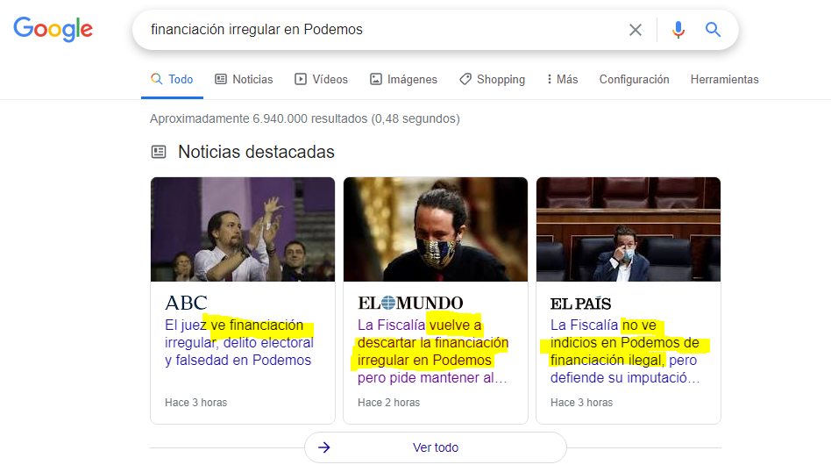Click the 'Noticias destacadas' heading
The height and width of the screenshot is (472, 831).
coord(256,152)
